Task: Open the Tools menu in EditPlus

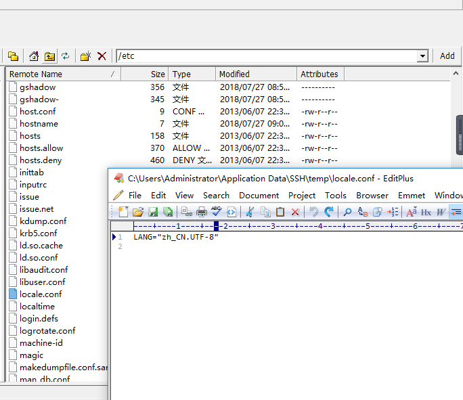Action: pyautogui.click(x=336, y=196)
